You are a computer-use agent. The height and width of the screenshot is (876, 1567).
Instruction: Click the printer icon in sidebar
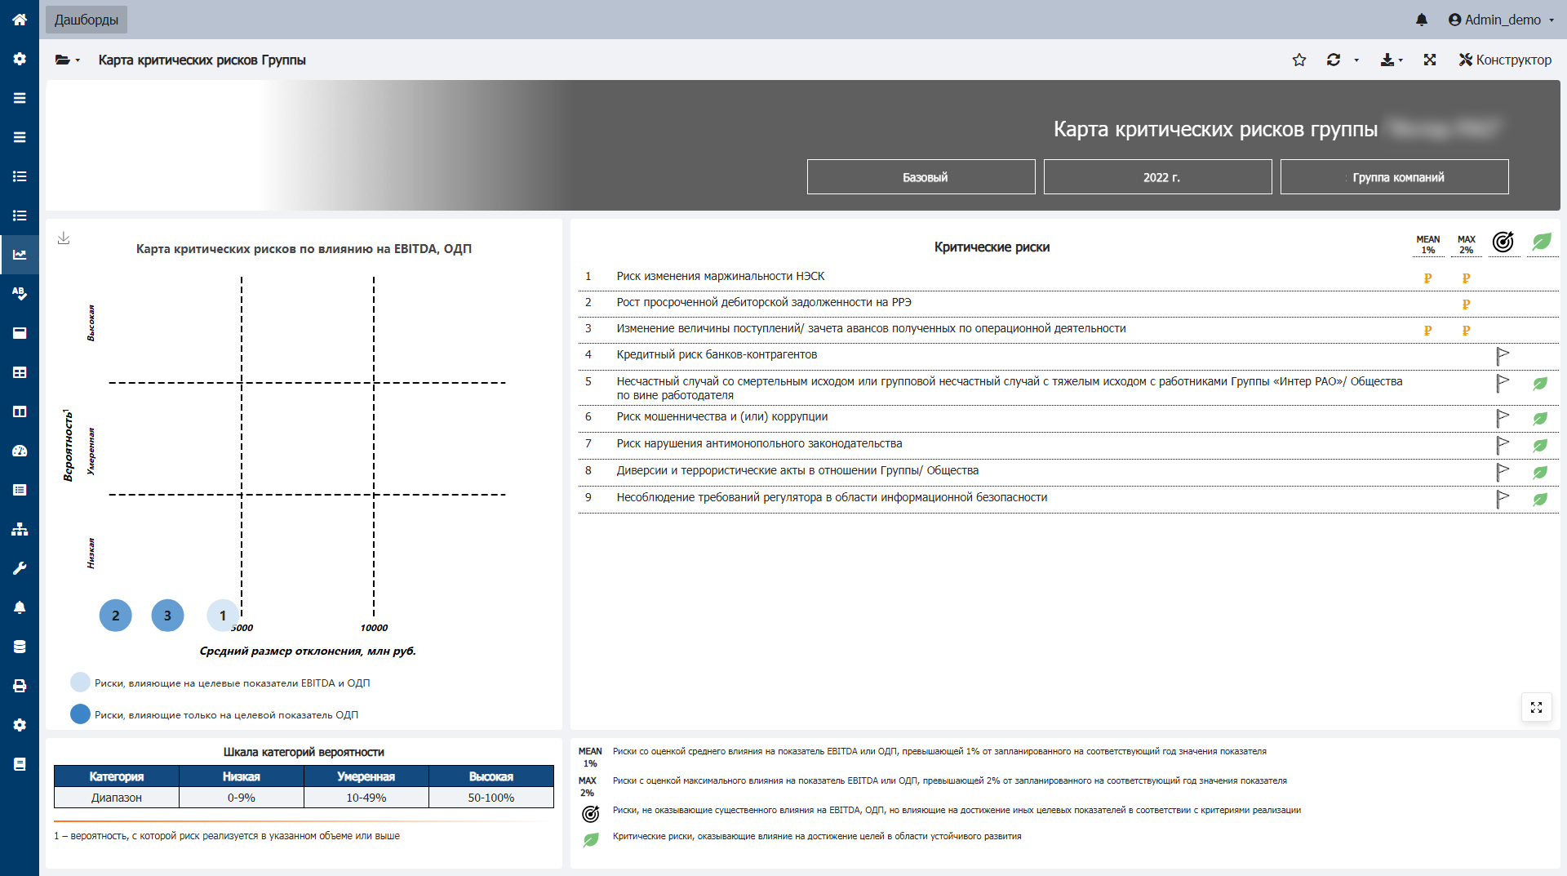click(x=20, y=686)
